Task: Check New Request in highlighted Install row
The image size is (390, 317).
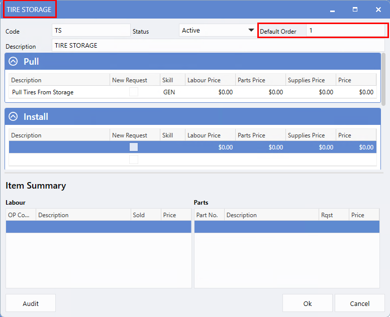Action: pos(134,147)
